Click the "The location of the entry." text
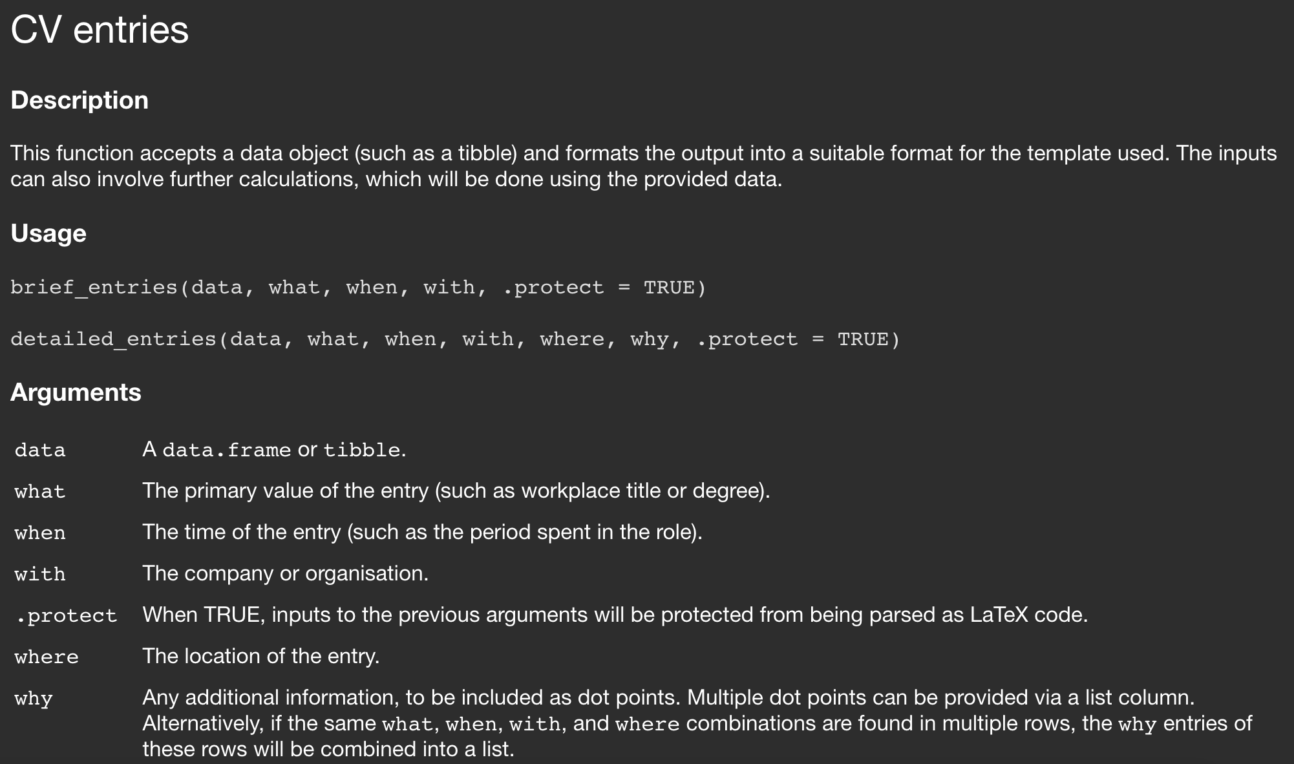 coord(260,656)
